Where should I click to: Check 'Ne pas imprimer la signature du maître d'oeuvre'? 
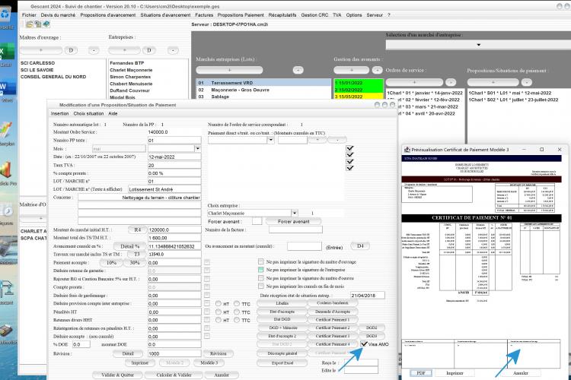click(260, 278)
